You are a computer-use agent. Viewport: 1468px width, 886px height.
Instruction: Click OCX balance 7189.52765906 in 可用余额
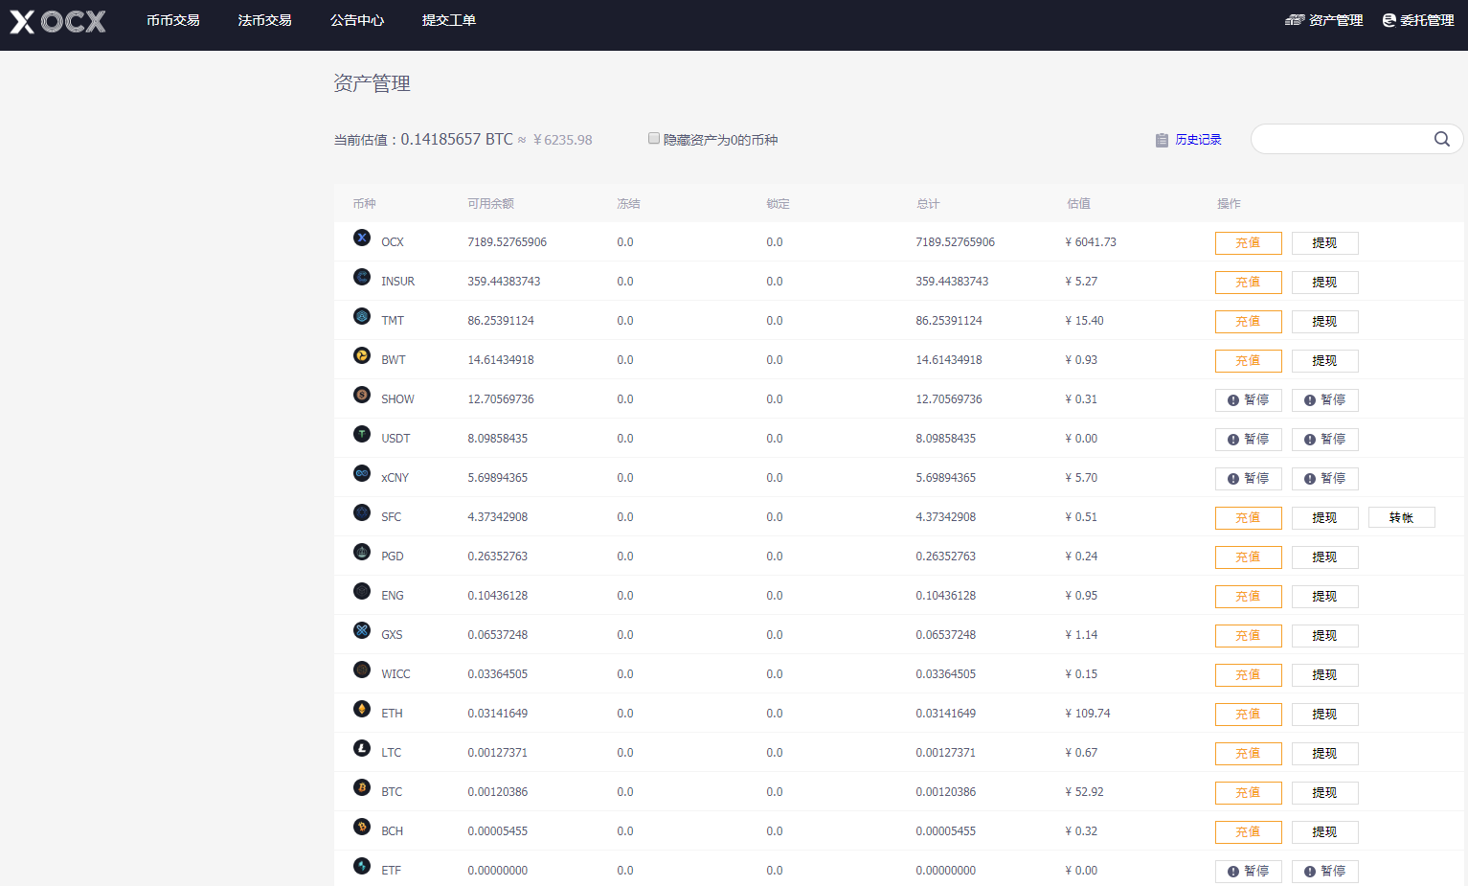[x=507, y=242]
